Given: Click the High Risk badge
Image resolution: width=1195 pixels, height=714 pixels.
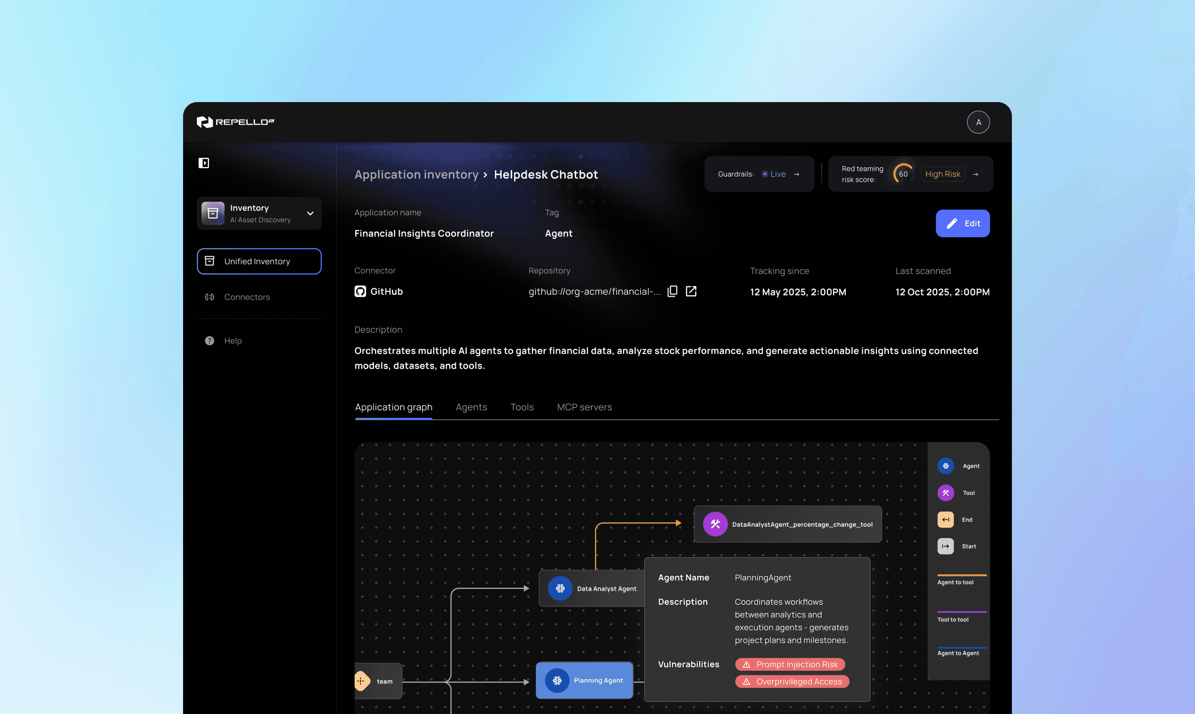Looking at the screenshot, I should point(942,174).
